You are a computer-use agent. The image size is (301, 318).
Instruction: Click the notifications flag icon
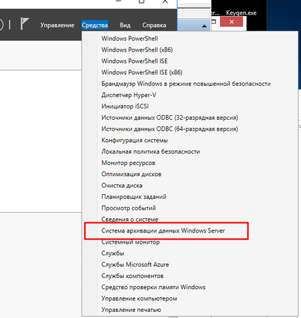[x=25, y=23]
